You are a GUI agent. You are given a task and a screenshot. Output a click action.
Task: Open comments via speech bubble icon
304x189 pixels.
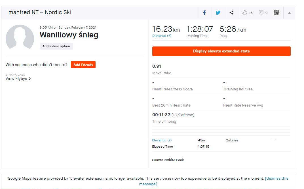click(261, 13)
